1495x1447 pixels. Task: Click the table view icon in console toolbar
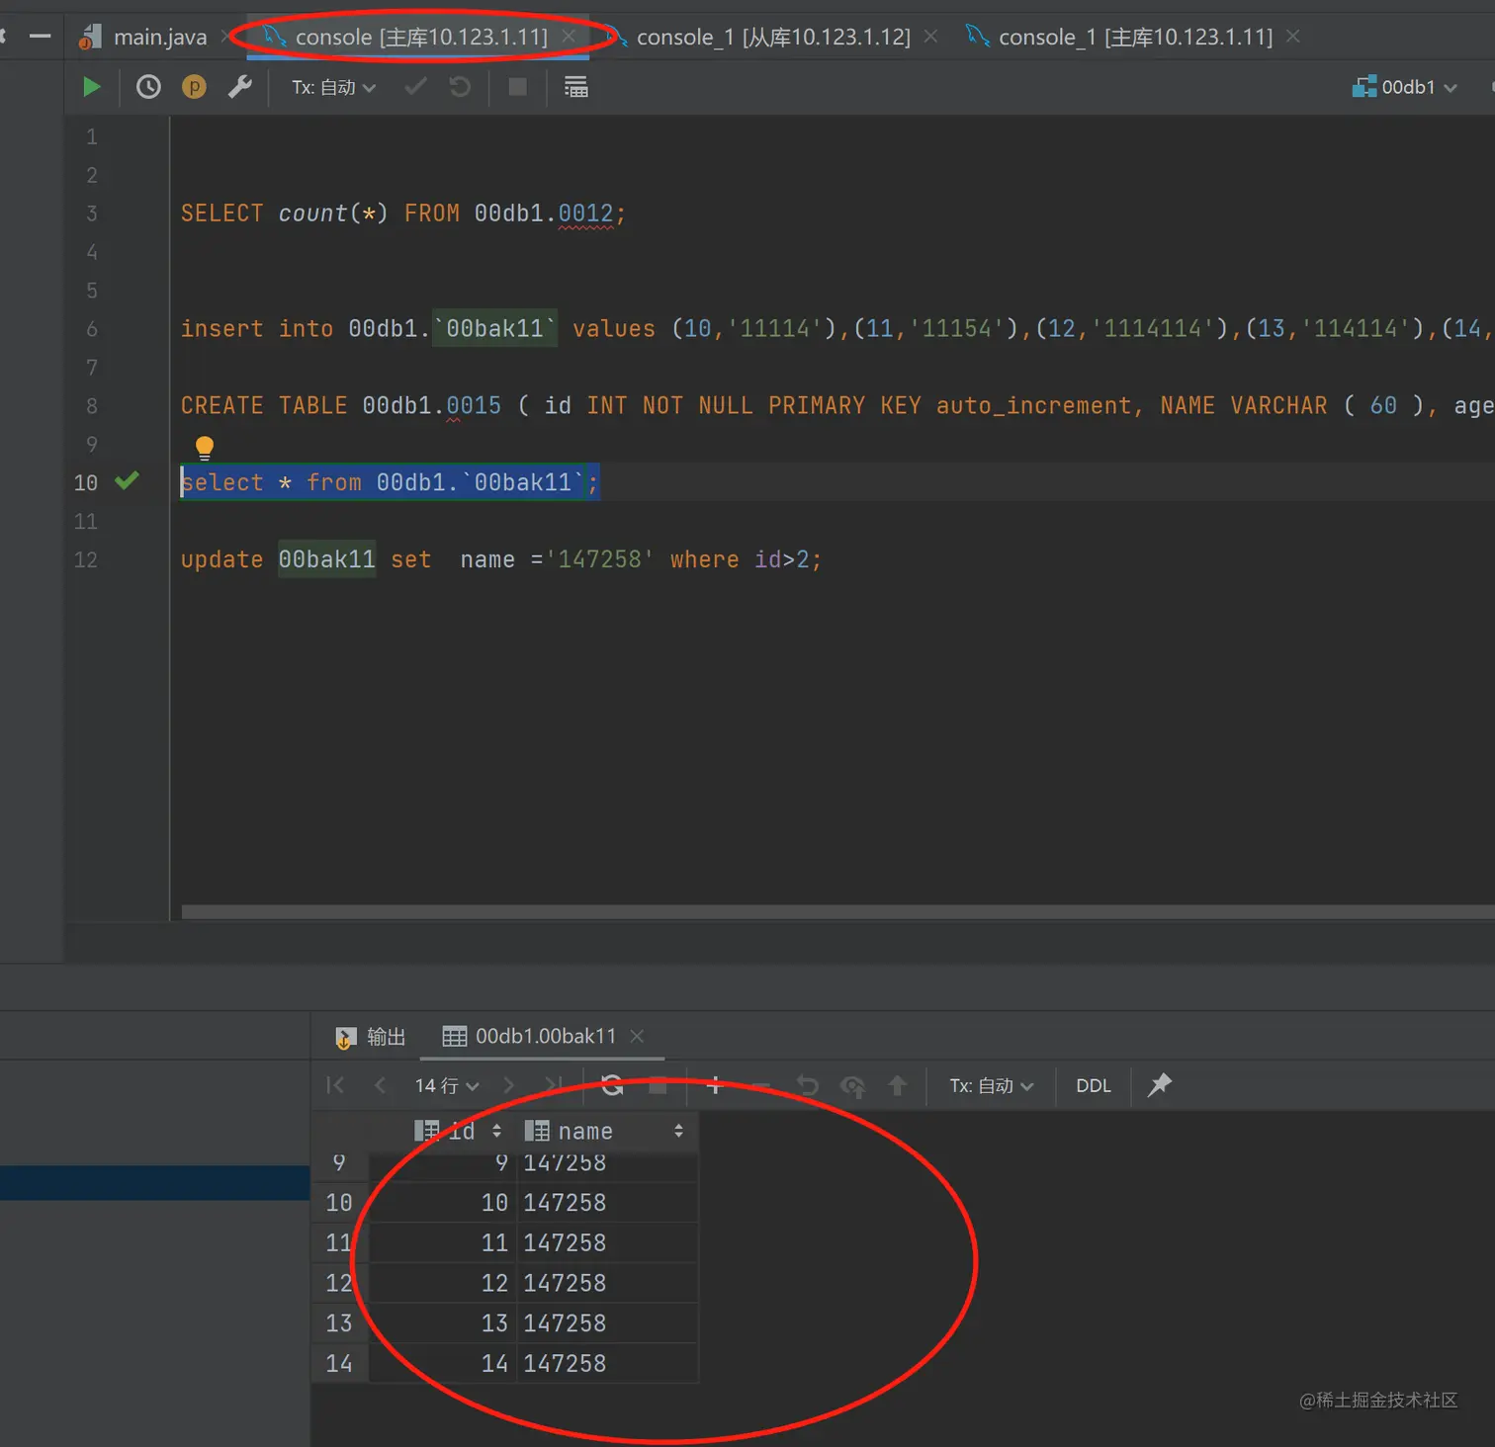click(x=576, y=87)
